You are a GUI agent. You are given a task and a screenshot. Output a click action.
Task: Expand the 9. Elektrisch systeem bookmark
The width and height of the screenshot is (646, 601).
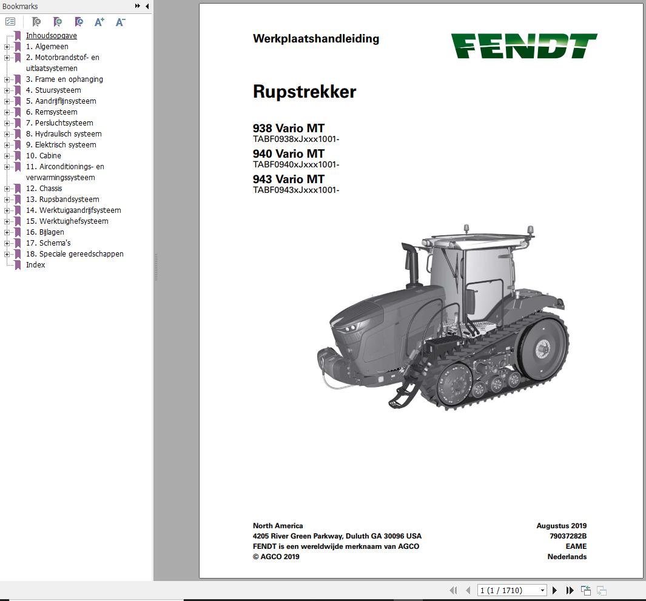pyautogui.click(x=7, y=145)
